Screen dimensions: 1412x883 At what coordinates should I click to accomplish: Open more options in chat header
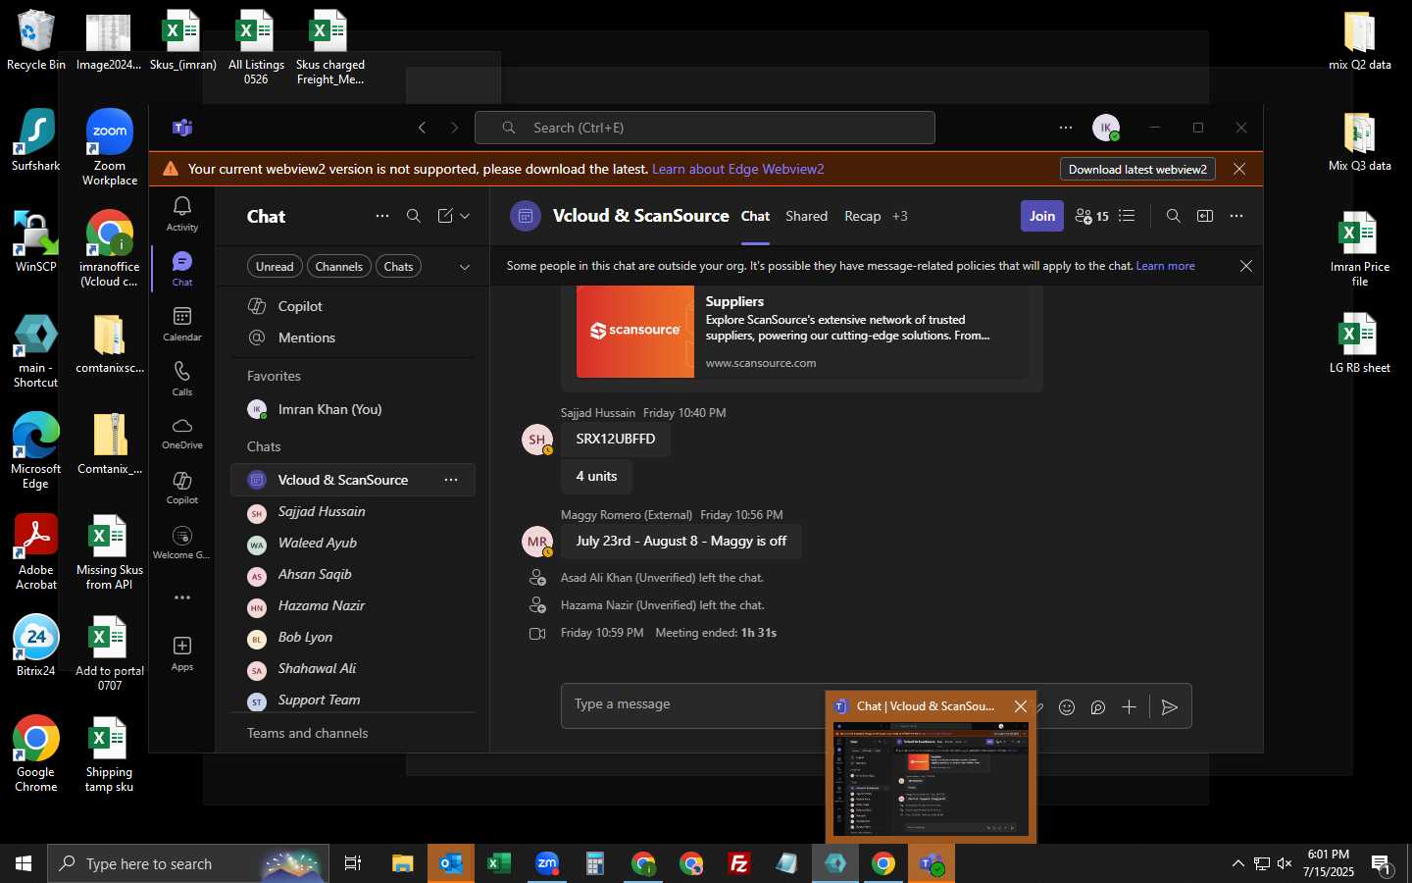(1236, 216)
